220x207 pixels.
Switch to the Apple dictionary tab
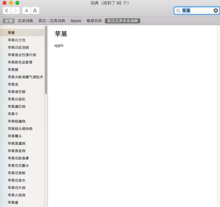click(x=76, y=21)
